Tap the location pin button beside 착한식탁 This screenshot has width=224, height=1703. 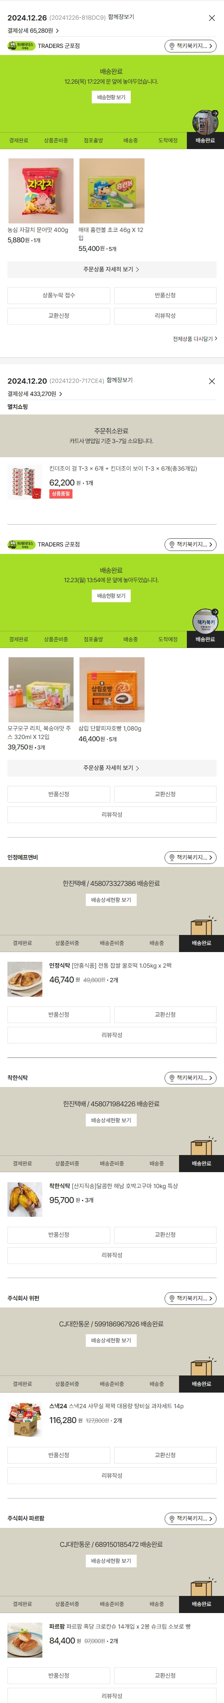point(190,1078)
